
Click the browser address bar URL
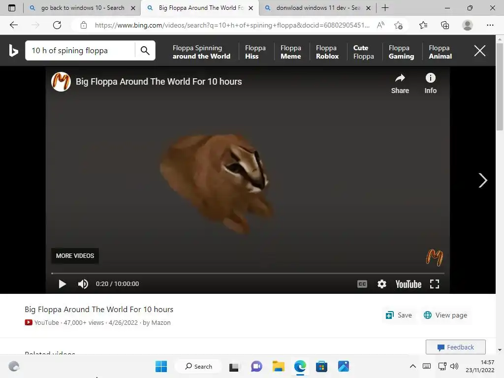point(232,25)
